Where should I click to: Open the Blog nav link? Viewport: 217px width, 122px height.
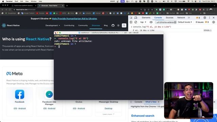(x=106, y=25)
